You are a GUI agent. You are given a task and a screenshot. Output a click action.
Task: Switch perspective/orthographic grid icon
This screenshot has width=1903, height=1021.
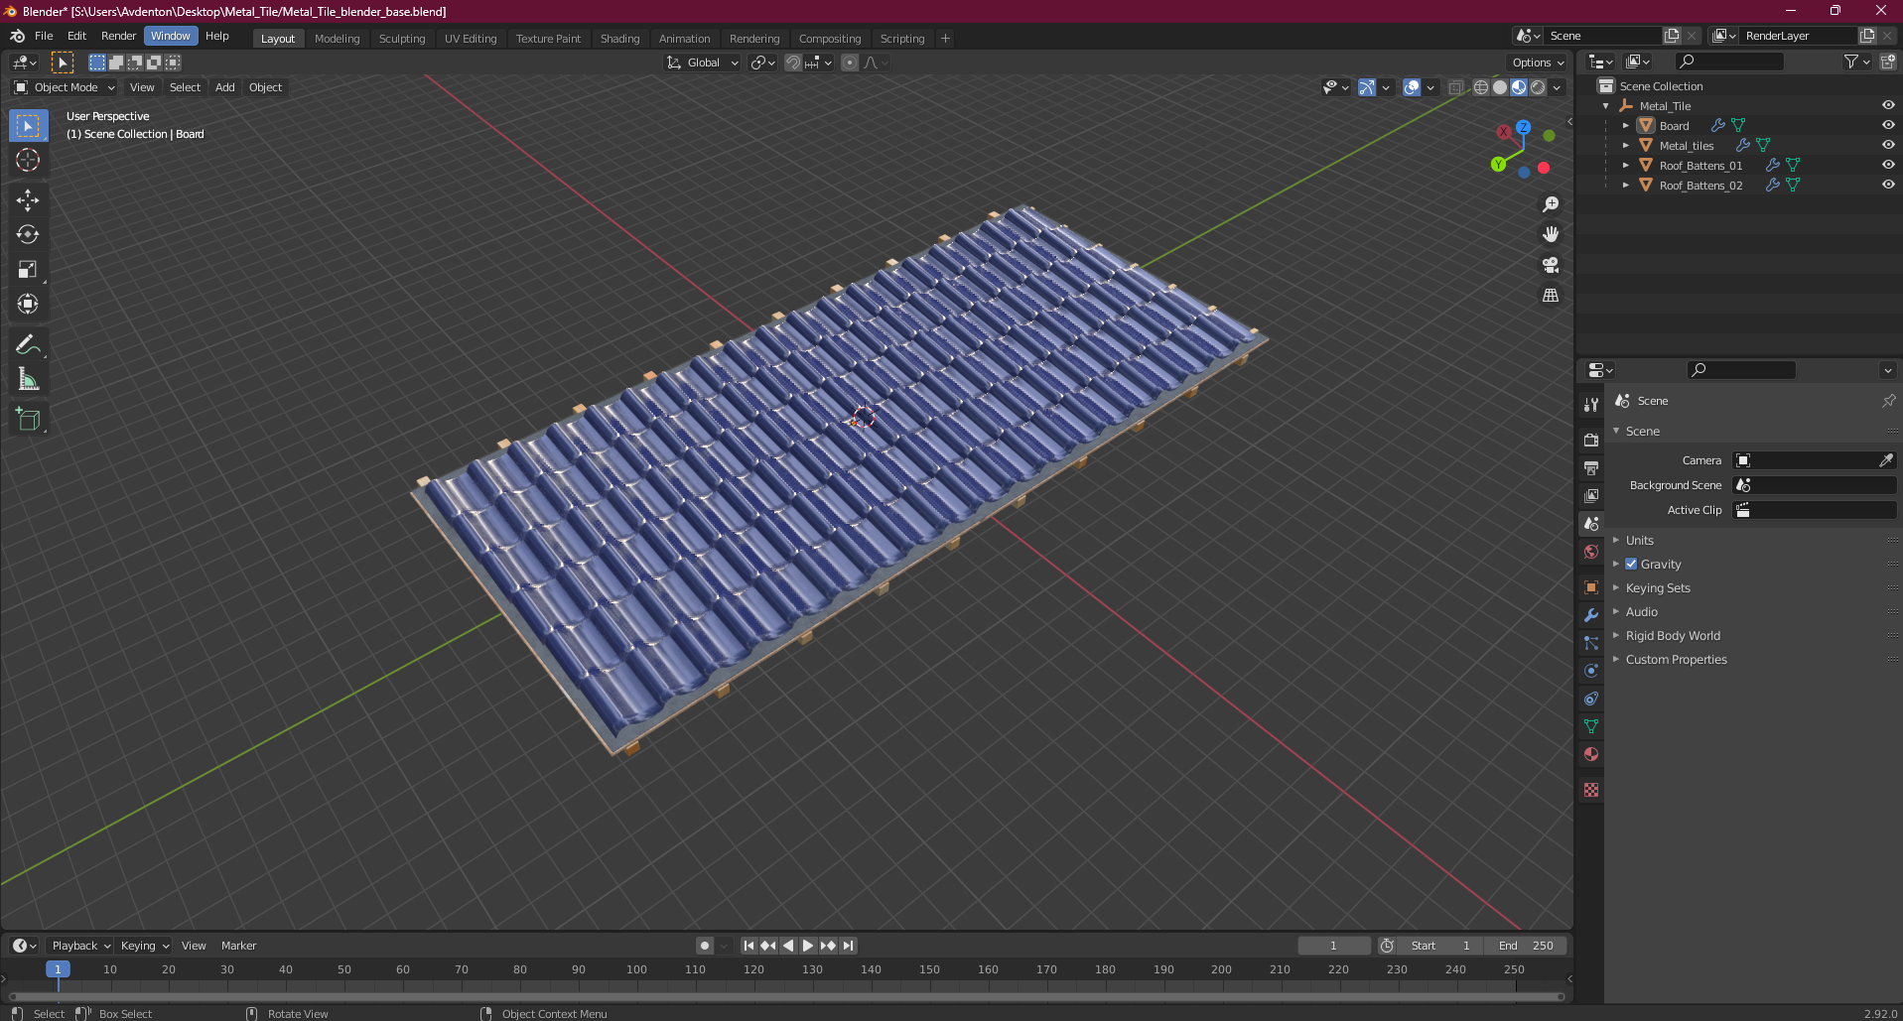(x=1551, y=296)
